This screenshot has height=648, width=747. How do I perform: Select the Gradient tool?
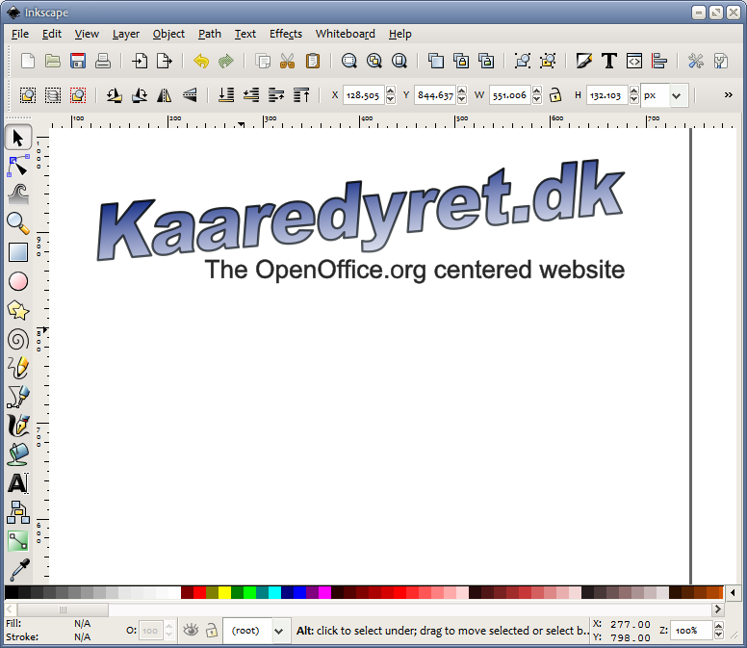[x=18, y=541]
